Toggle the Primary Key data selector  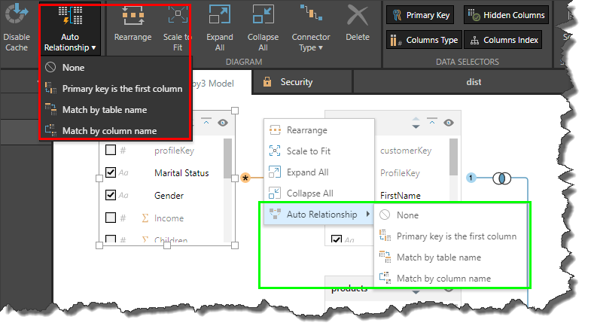pyautogui.click(x=420, y=15)
